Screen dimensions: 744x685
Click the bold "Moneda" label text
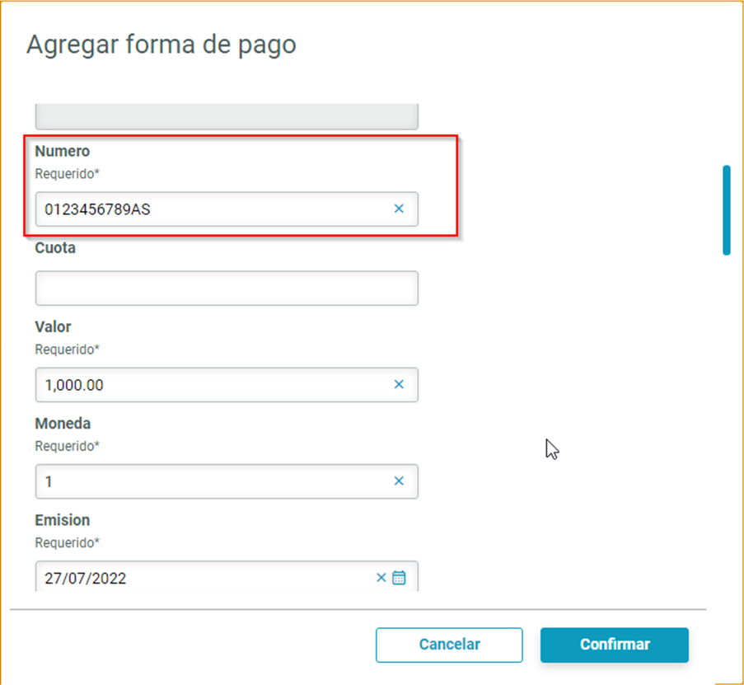[63, 424]
